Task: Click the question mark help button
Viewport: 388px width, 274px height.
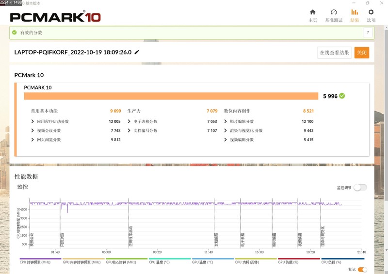Action: click(368, 32)
